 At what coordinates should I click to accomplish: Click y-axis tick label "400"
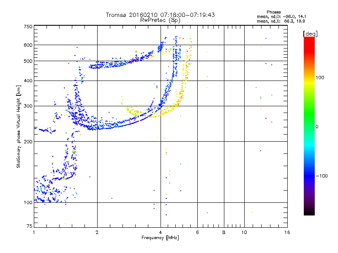[28, 81]
